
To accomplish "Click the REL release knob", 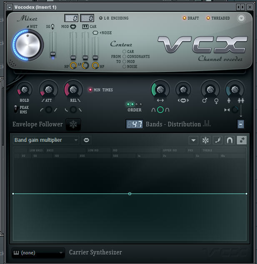I will (73, 90).
